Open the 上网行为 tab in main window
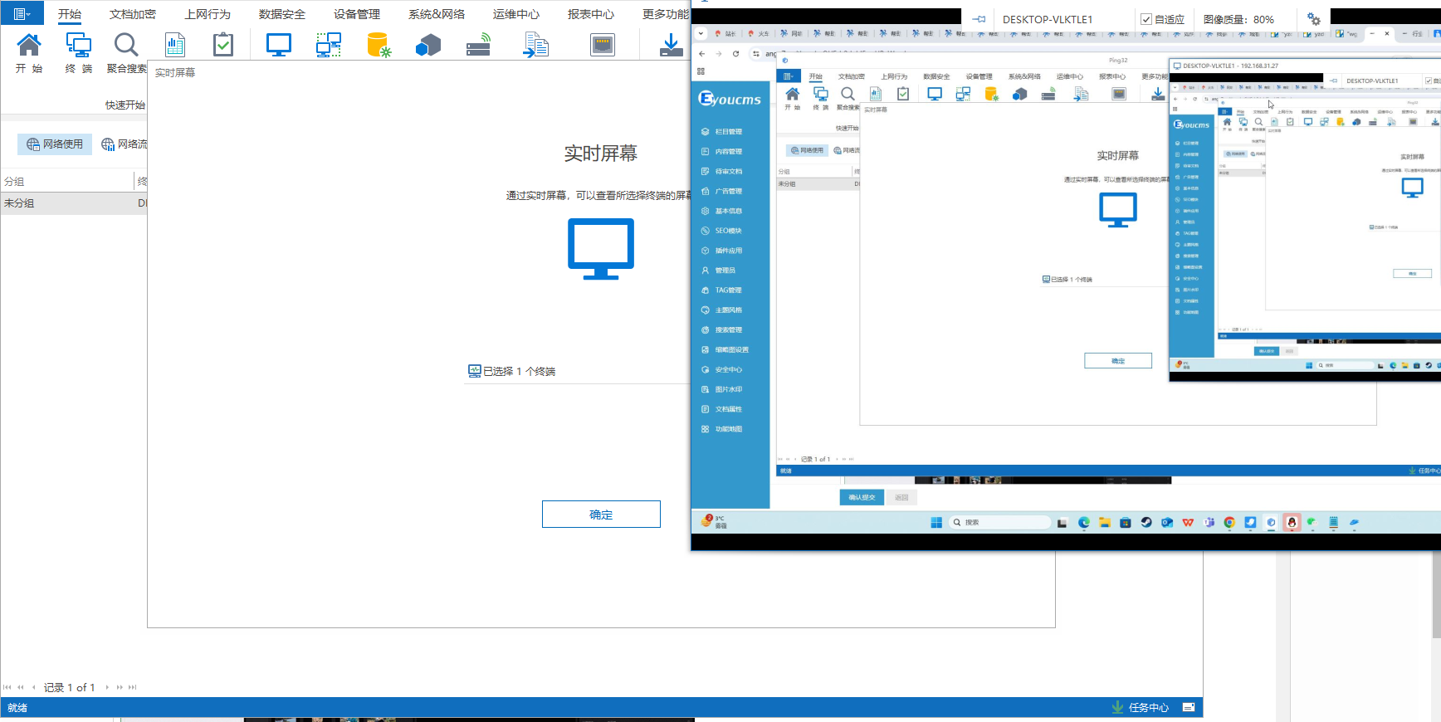The width and height of the screenshot is (1441, 722). (x=208, y=14)
